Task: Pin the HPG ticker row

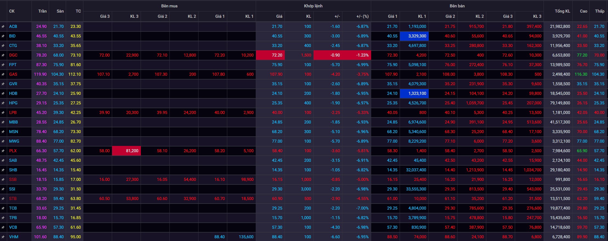Action: click(3, 103)
